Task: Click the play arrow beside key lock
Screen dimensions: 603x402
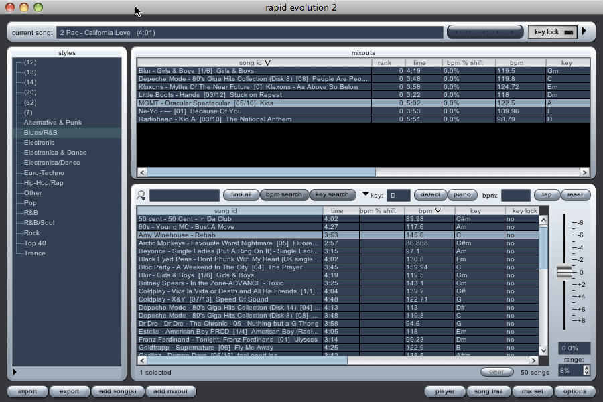Action: (x=584, y=31)
